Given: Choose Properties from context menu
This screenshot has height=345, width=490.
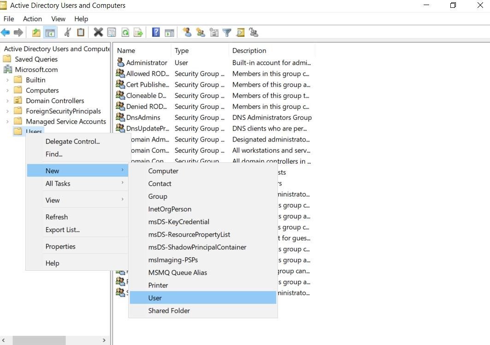Looking at the screenshot, I should [x=77, y=246].
